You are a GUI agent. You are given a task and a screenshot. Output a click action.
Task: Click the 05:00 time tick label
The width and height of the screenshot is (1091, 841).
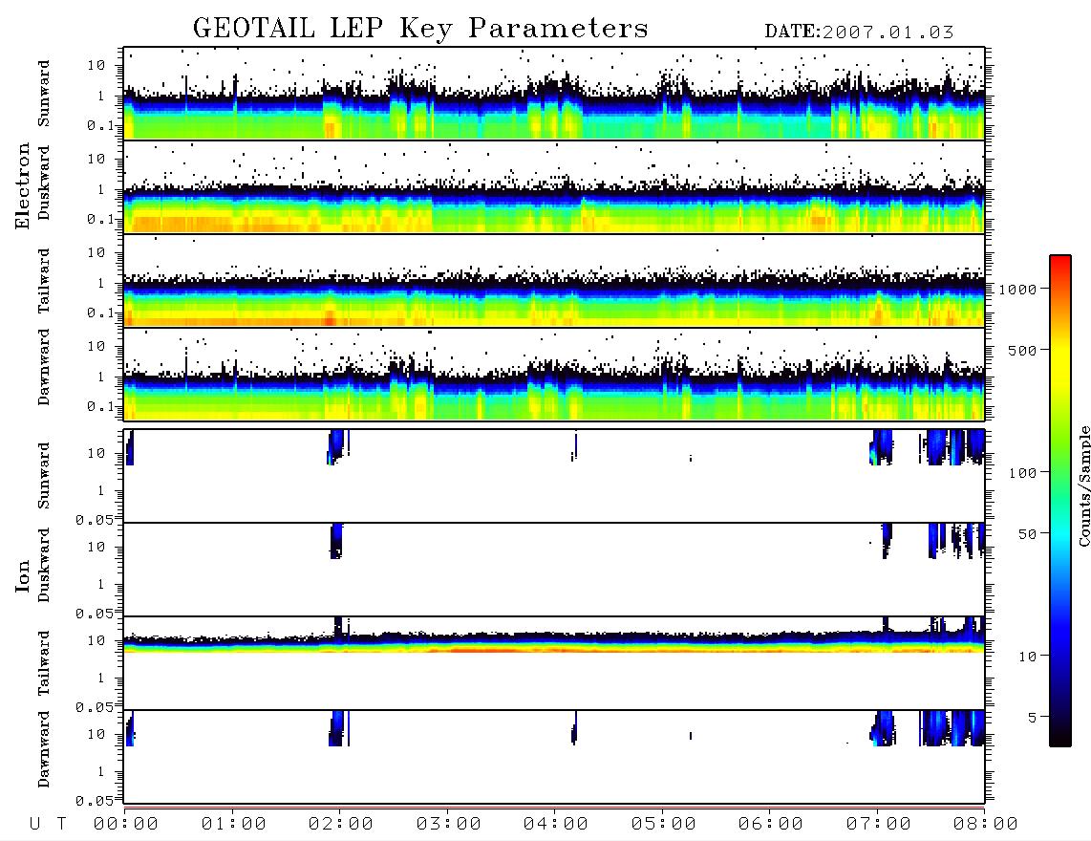[x=663, y=825]
